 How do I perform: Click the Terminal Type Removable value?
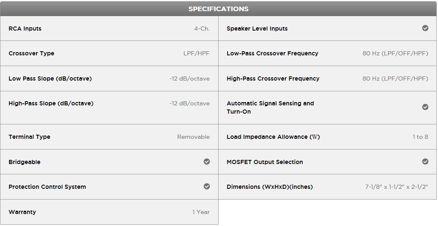(x=193, y=137)
